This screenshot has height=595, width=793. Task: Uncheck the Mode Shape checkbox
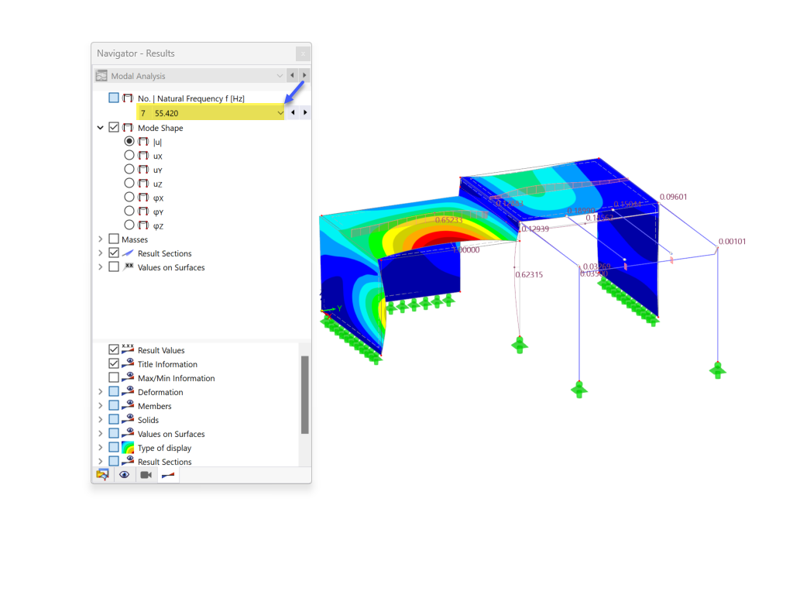(114, 128)
